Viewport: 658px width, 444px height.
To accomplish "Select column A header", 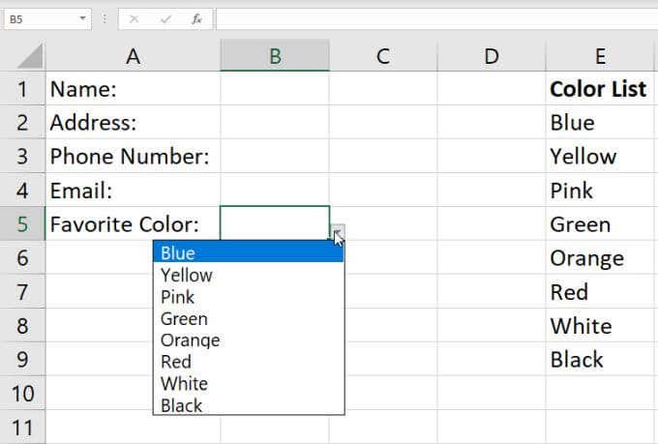I will coord(133,56).
